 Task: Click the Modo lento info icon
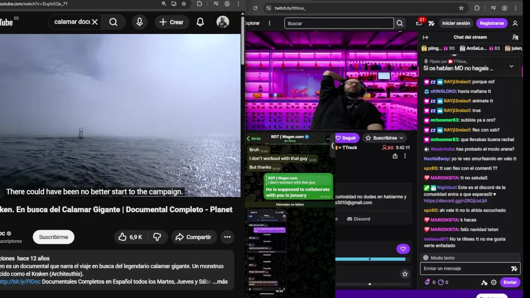click(x=426, y=258)
